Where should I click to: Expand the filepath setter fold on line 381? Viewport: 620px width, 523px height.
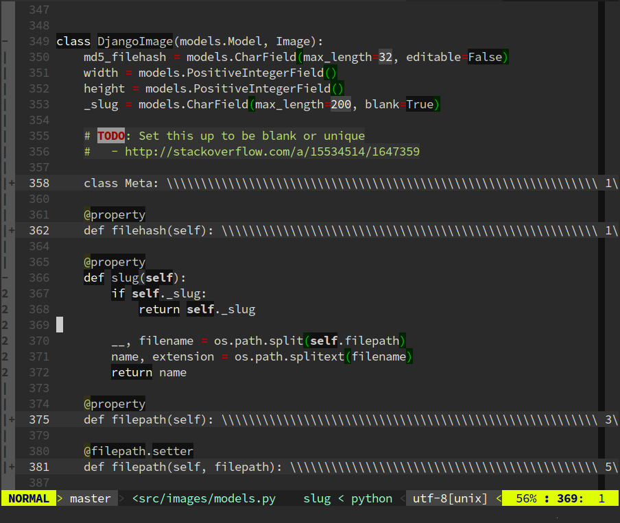(11, 467)
